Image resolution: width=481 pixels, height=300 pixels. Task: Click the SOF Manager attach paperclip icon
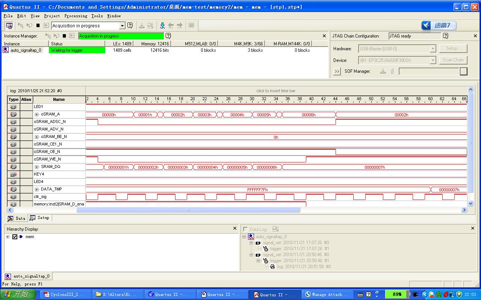[392, 71]
